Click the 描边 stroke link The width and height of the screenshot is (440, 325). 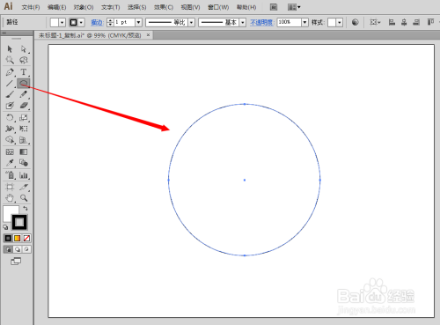point(97,22)
